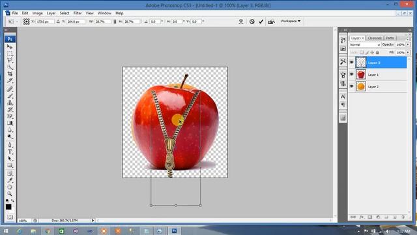Hide Layer 1 with its eye icon

pyautogui.click(x=352, y=74)
